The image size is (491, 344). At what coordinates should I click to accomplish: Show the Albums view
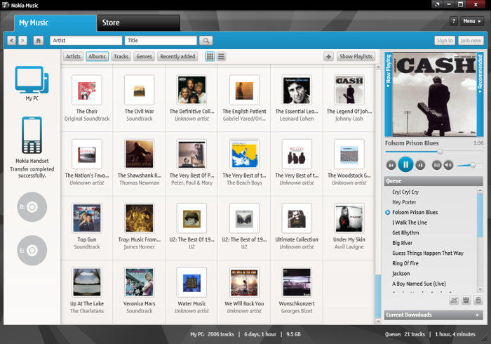coord(97,56)
